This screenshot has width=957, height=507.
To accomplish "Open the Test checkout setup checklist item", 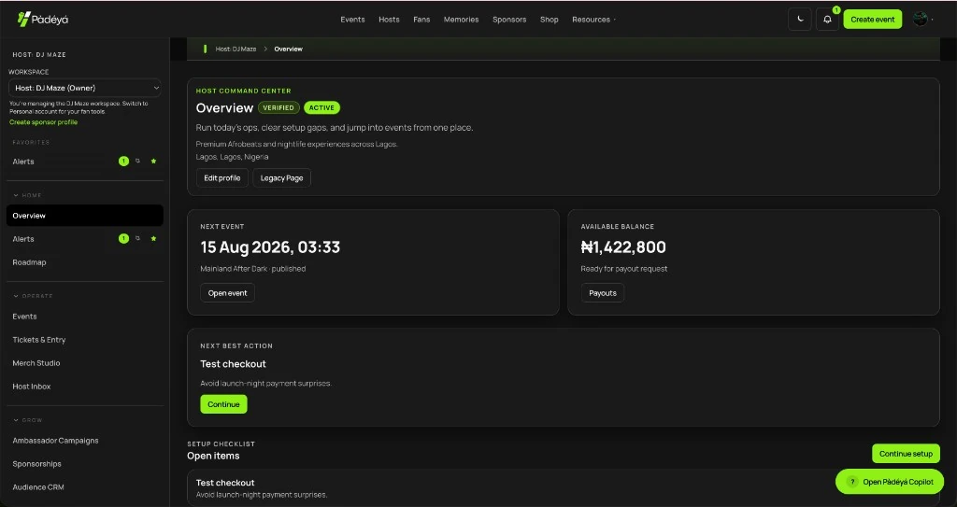I will click(563, 488).
